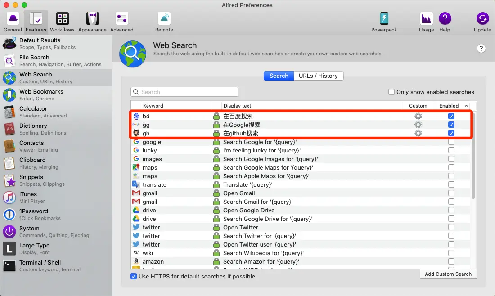Disable the gh github search checkbox
This screenshot has width=495, height=296.
pyautogui.click(x=451, y=133)
